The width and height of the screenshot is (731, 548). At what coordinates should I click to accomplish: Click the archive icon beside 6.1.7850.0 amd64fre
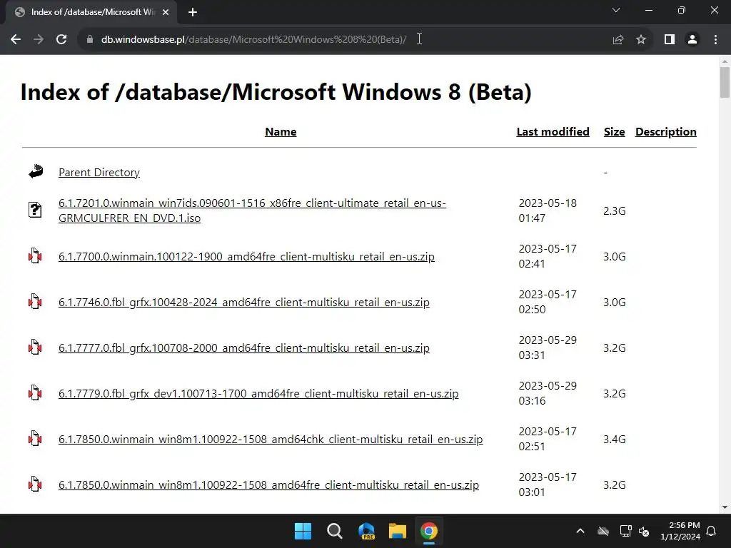click(35, 484)
